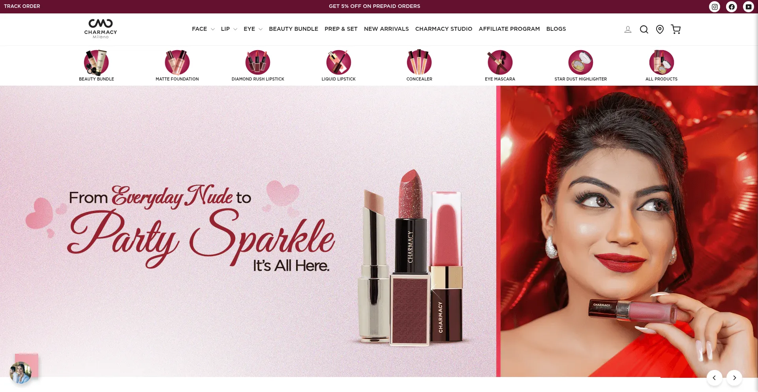Open the search magnifier icon
Viewport: 758px width, 392px height.
tap(644, 29)
